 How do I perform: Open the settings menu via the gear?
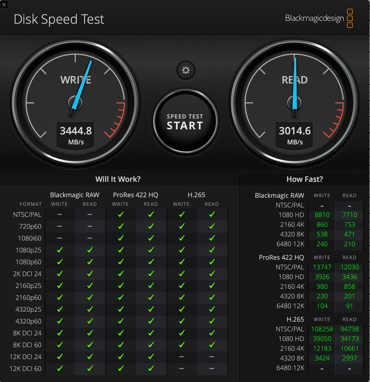pyautogui.click(x=185, y=70)
